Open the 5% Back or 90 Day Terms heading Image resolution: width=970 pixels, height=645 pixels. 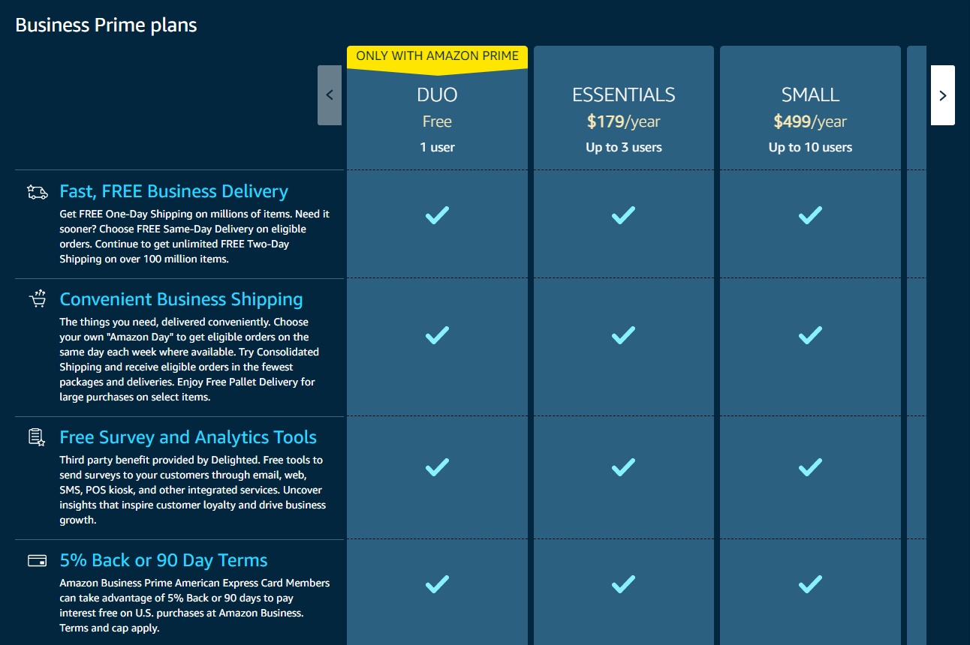[x=164, y=560]
